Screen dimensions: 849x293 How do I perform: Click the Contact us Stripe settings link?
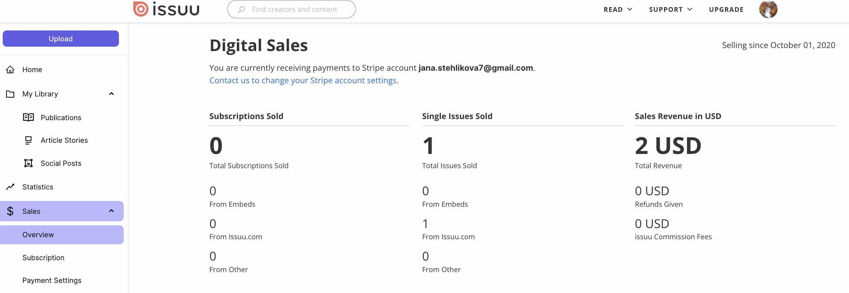304,81
